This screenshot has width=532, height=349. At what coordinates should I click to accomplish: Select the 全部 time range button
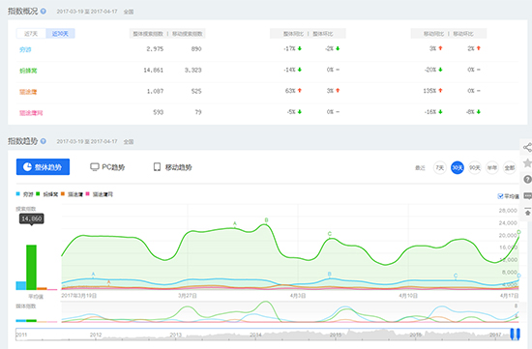pos(509,167)
